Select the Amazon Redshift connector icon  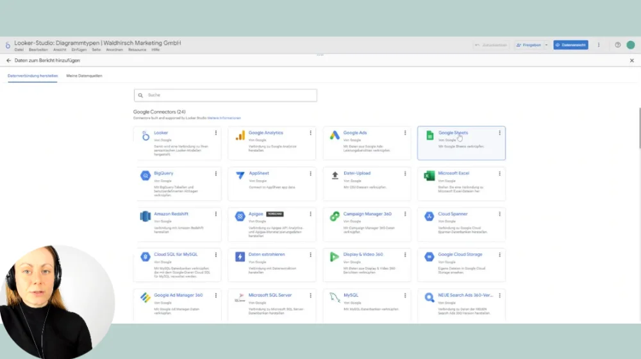pyautogui.click(x=145, y=217)
